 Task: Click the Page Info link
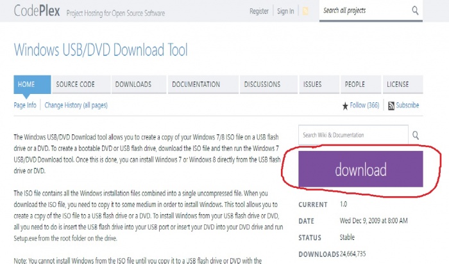(25, 105)
